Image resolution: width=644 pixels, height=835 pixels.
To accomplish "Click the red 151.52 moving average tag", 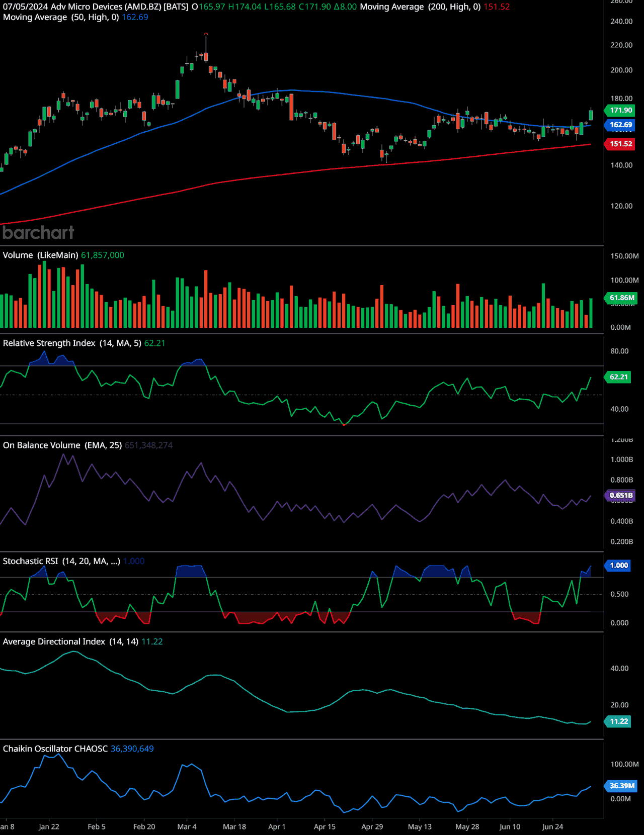I will [x=620, y=144].
